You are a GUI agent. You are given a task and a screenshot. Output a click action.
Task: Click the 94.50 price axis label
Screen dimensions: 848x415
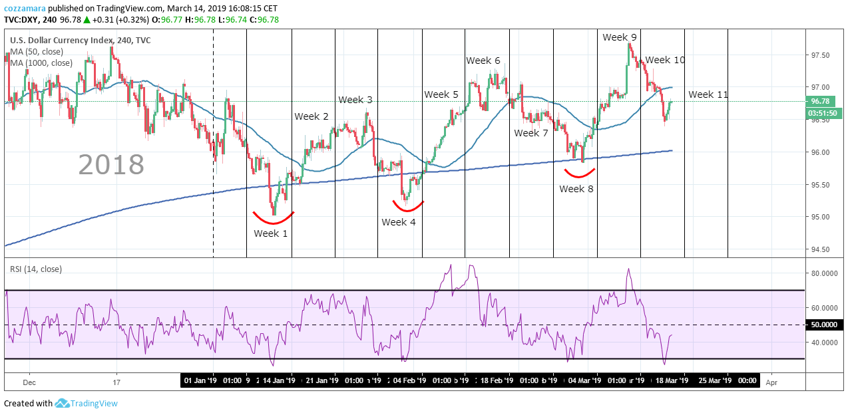click(x=821, y=249)
